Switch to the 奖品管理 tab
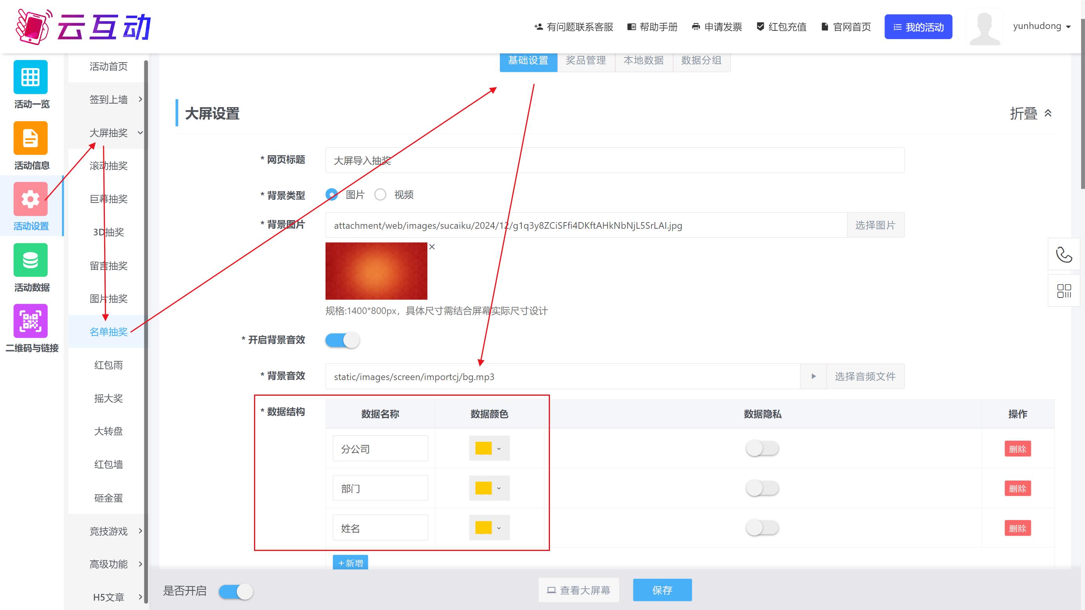Screen dimensions: 1085x610 pos(586,61)
